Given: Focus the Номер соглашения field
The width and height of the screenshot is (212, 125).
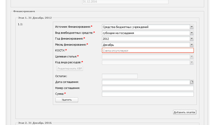Looking at the screenshot, I should pos(148,88).
